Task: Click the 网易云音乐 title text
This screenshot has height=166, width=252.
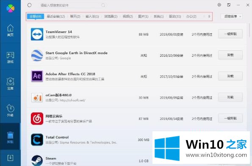Action: (x=54, y=116)
